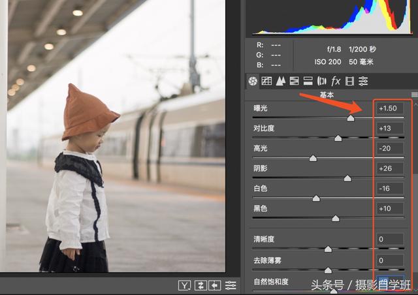418x295 pixels.
Task: Click the 高光 label
Action: (x=260, y=148)
